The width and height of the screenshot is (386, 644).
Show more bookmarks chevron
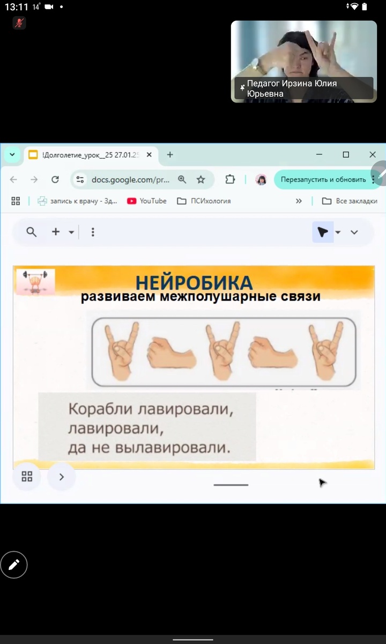299,201
